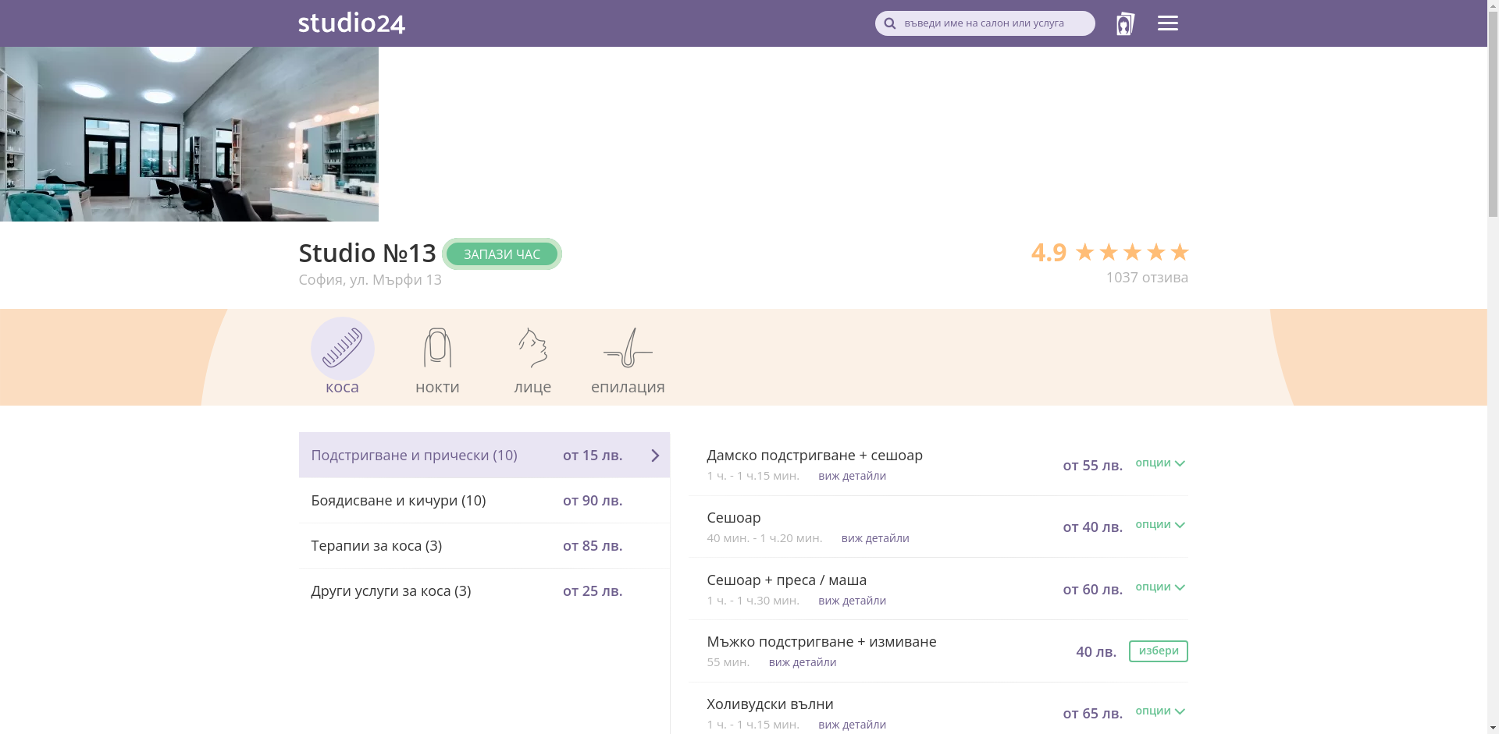Image resolution: width=1499 pixels, height=734 pixels.
Task: Click избери for Мъжко подстригване + измиване
Action: pos(1158,651)
